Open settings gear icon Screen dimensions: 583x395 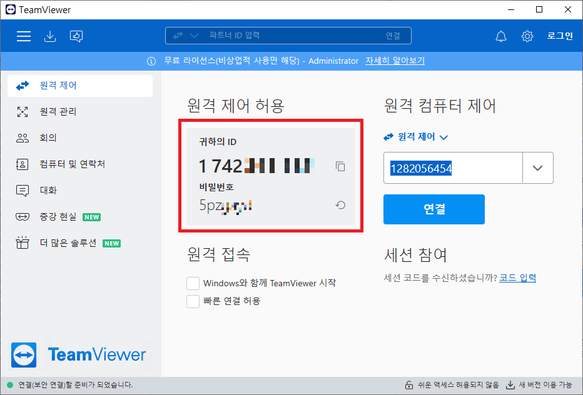click(x=527, y=36)
